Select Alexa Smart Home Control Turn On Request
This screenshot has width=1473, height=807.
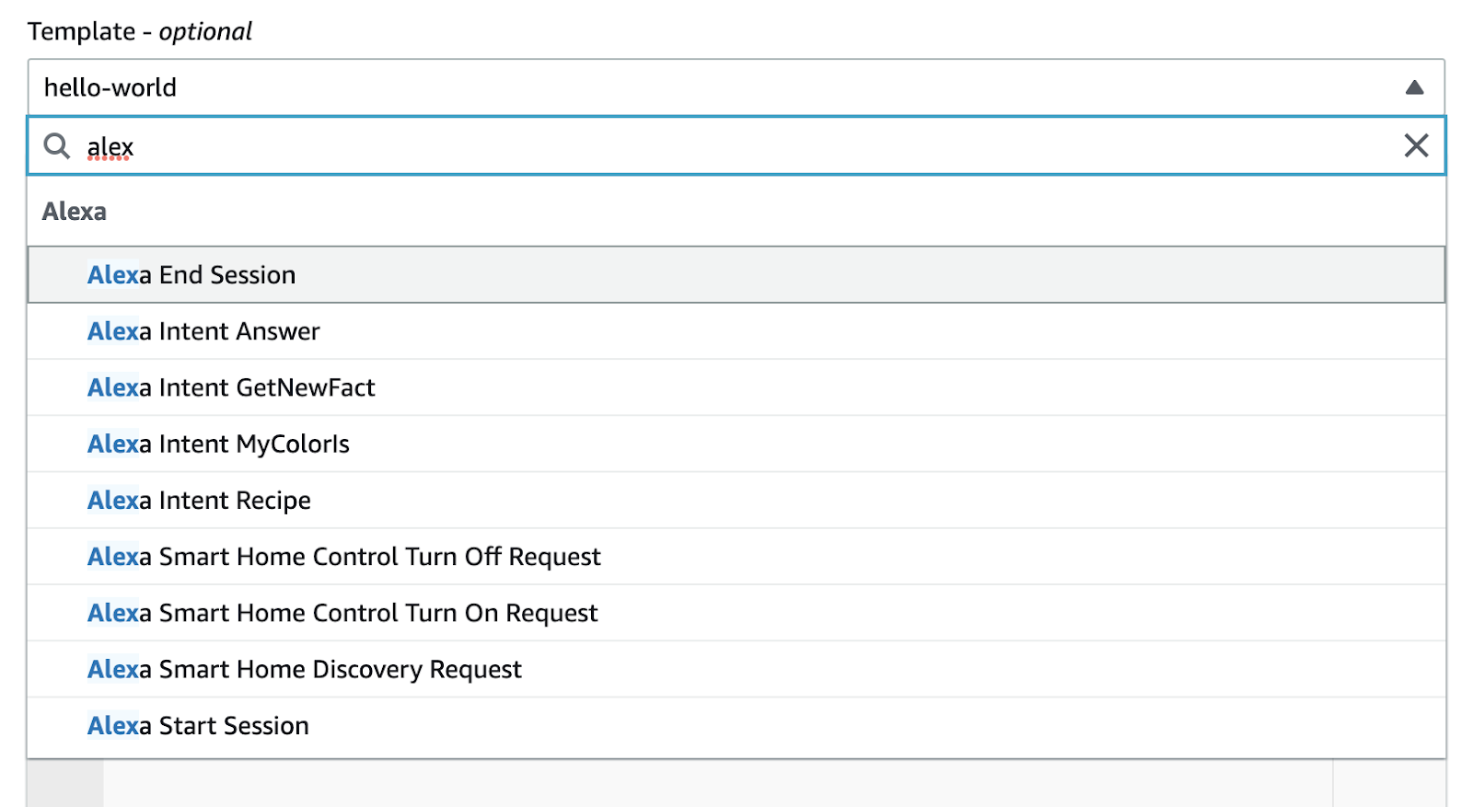click(736, 613)
